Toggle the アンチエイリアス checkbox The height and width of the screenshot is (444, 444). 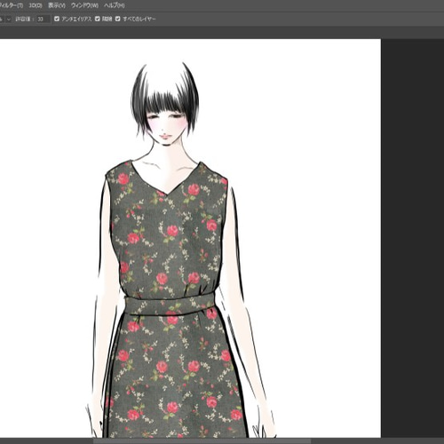pyautogui.click(x=57, y=19)
